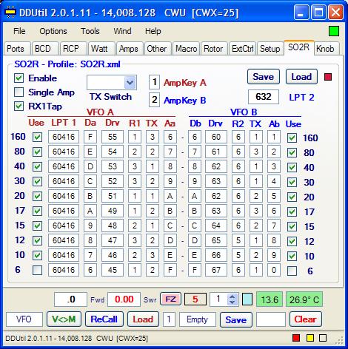Click the Swr value 0.00 field

pyautogui.click(x=124, y=299)
